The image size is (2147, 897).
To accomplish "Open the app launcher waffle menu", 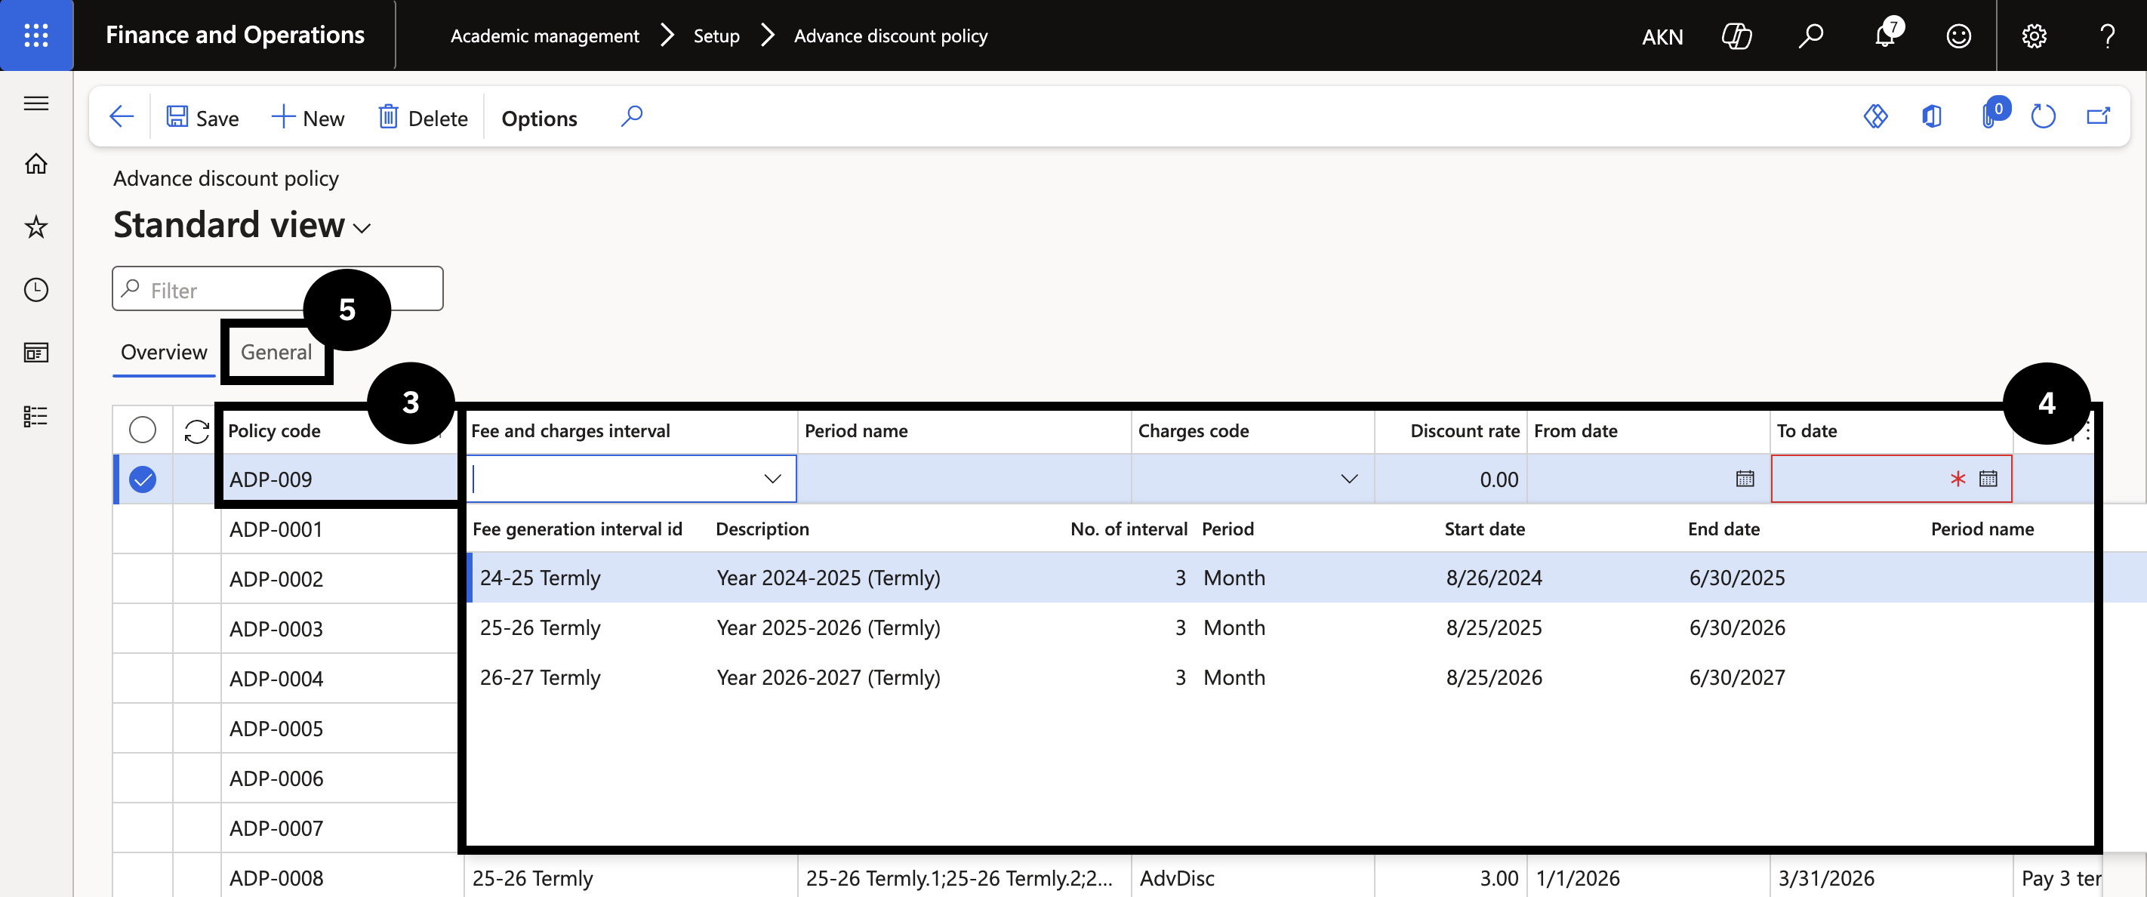I will [x=35, y=35].
